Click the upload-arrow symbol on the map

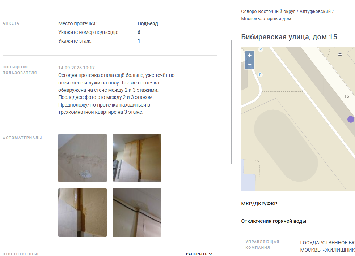tap(340, 54)
